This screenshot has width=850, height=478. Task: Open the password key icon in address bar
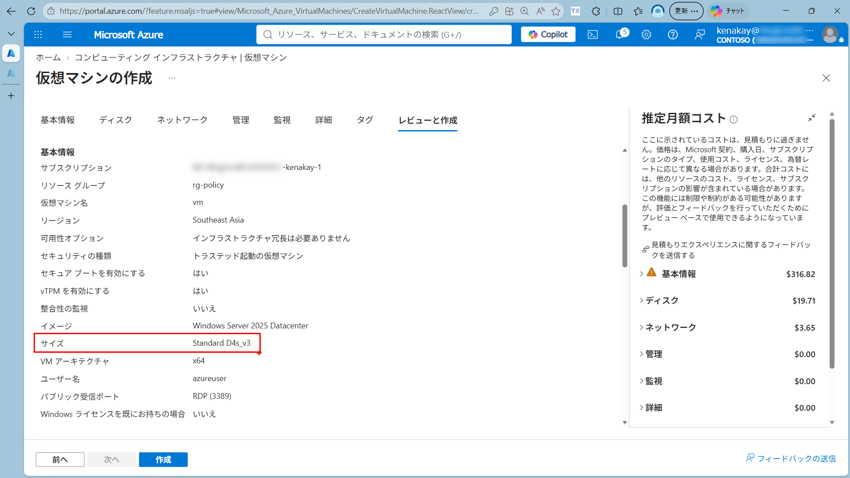coord(494,11)
